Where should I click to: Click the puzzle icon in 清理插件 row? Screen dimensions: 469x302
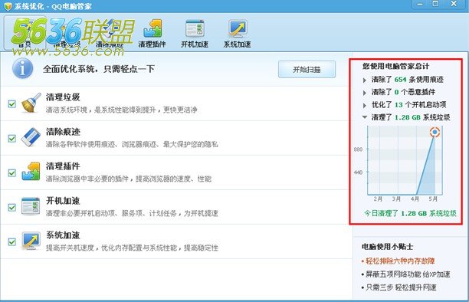(31, 172)
